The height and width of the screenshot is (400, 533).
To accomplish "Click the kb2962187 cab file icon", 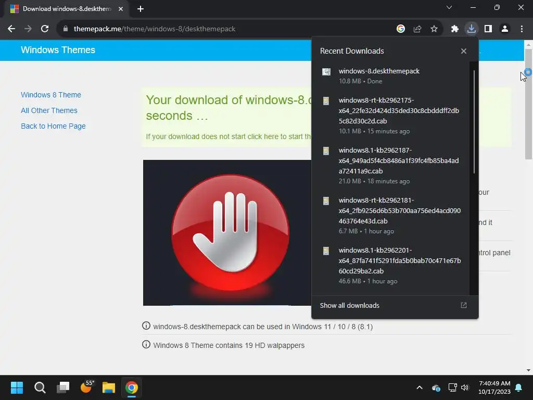I will click(x=326, y=151).
